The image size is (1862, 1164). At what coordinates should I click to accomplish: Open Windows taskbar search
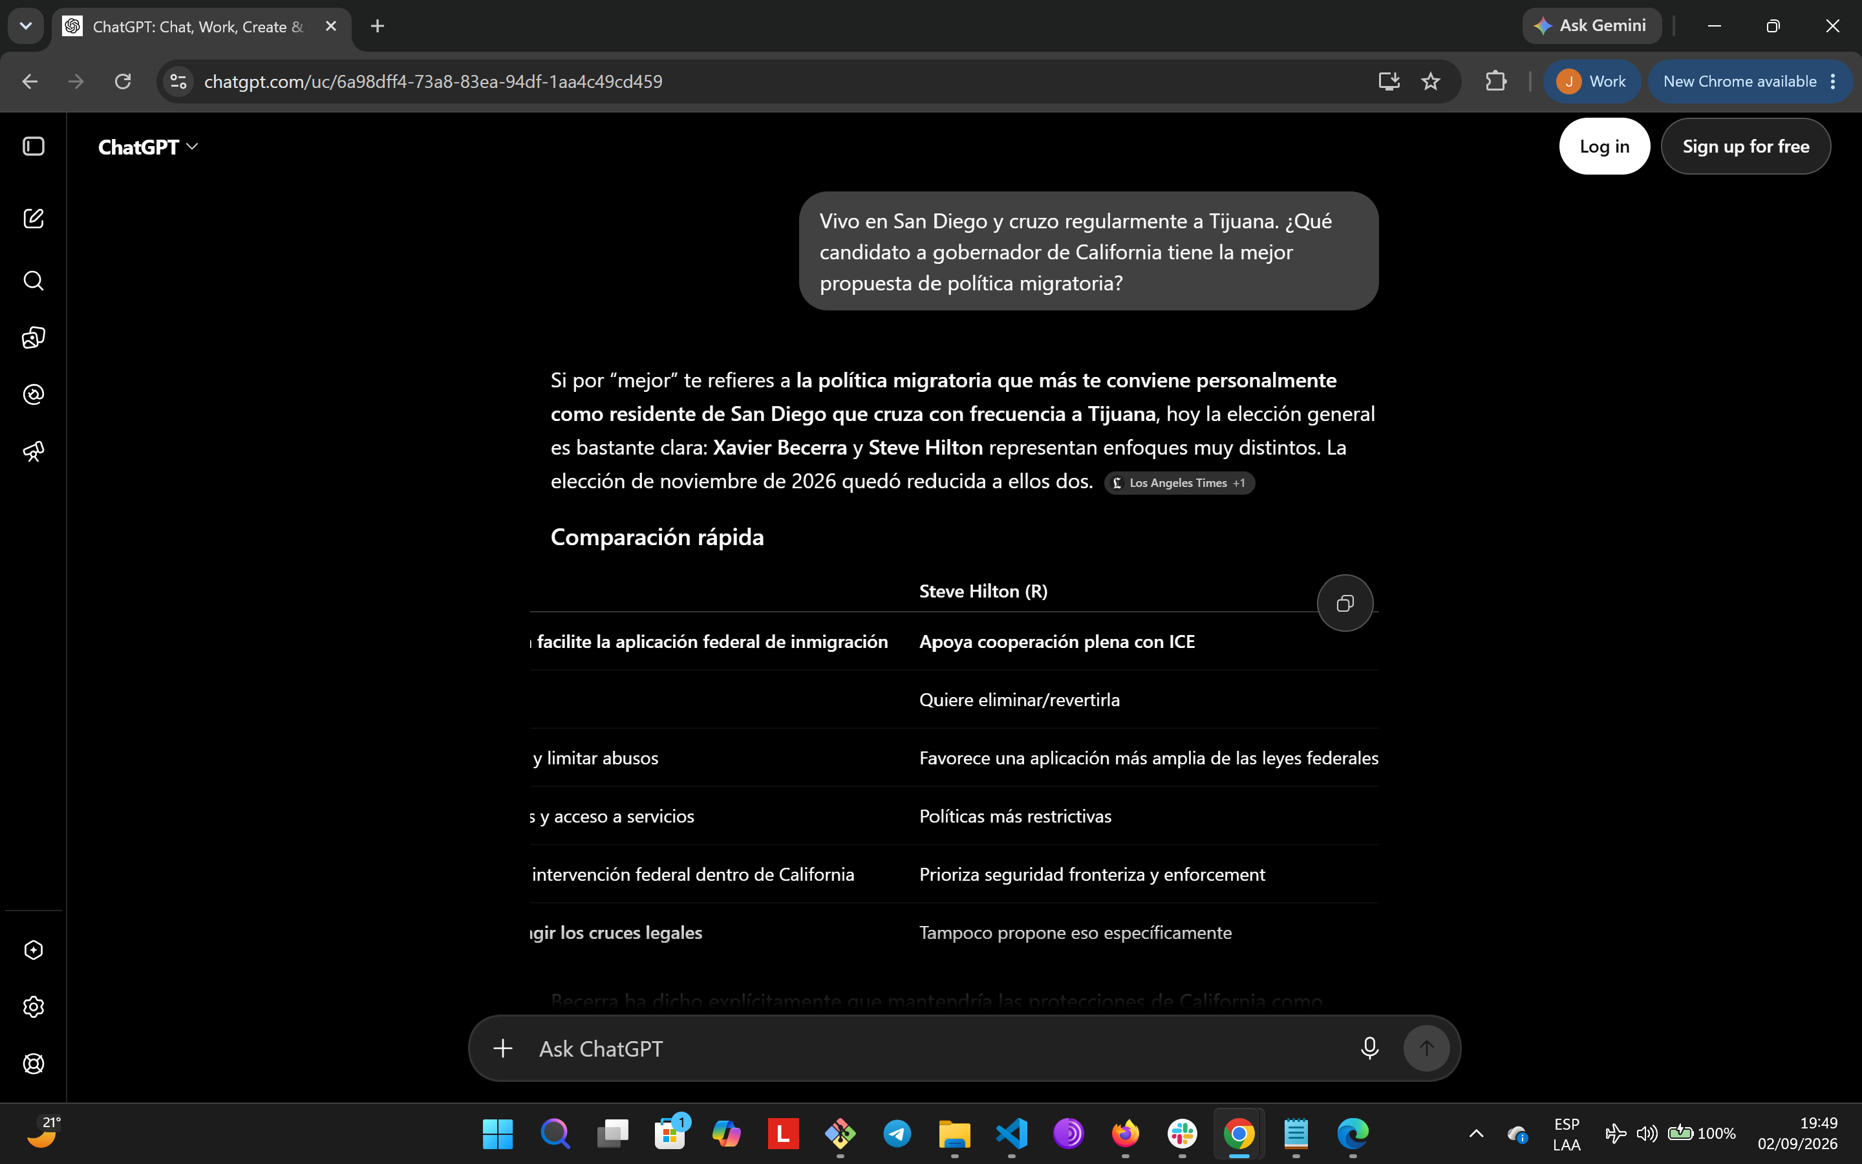pos(555,1133)
